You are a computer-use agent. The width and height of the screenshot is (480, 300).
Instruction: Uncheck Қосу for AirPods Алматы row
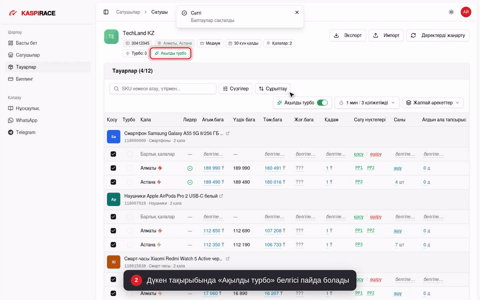coord(113,231)
